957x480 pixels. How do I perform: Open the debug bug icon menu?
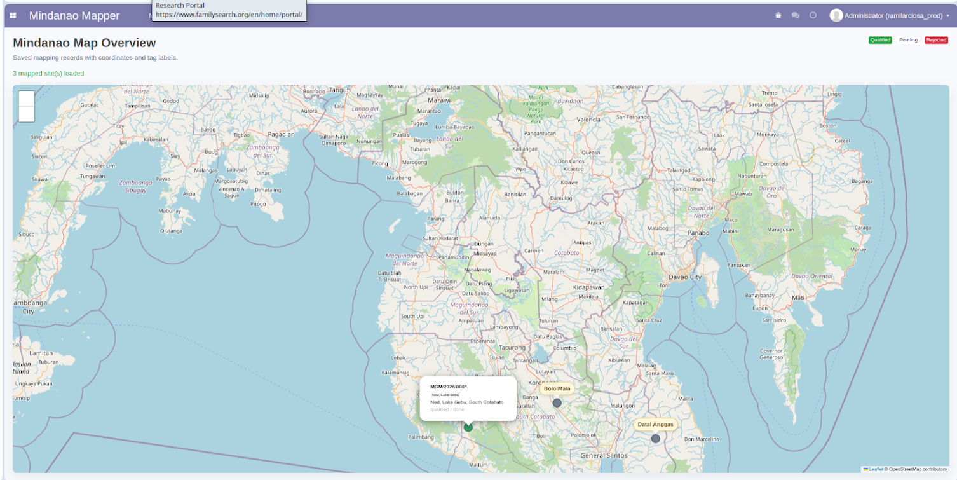click(x=778, y=15)
